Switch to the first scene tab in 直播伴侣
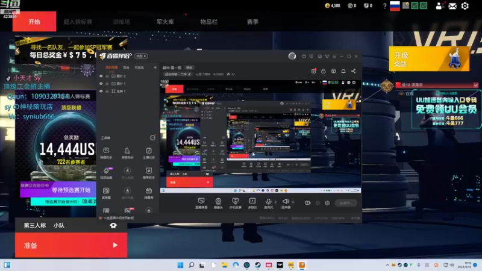 pos(111,67)
